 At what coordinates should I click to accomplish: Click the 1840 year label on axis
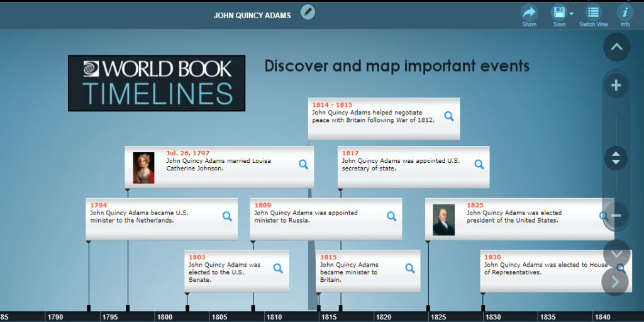click(x=602, y=317)
